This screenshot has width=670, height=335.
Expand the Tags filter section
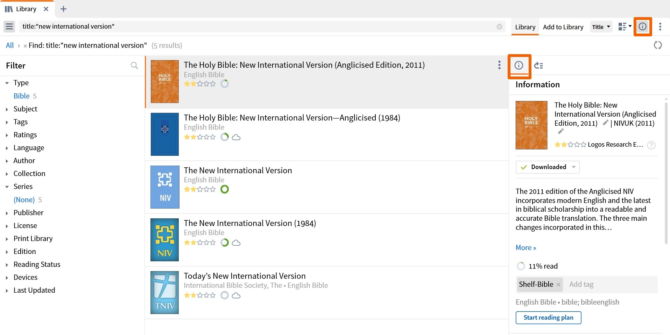click(7, 122)
